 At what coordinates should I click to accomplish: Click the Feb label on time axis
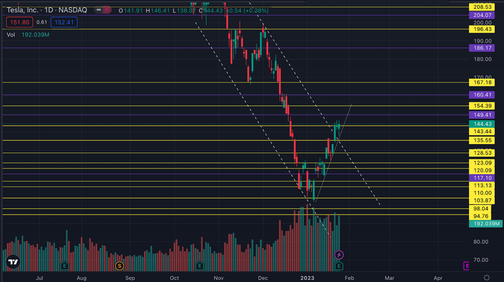[349, 278]
